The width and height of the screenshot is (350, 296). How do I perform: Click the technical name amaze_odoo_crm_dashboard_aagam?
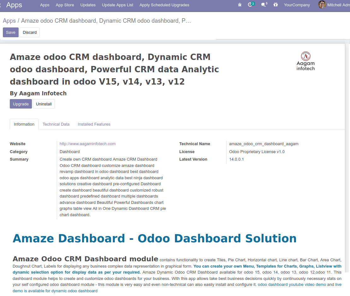[x=264, y=144]
